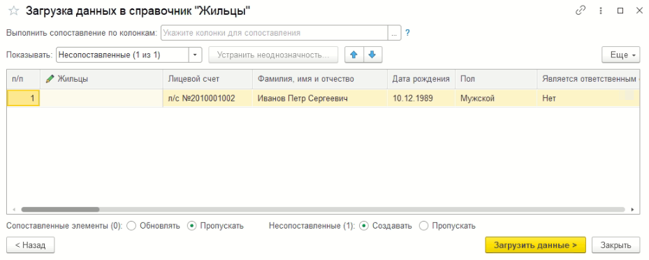Add this form to favorites star
The width and height of the screenshot is (649, 260).
click(14, 11)
